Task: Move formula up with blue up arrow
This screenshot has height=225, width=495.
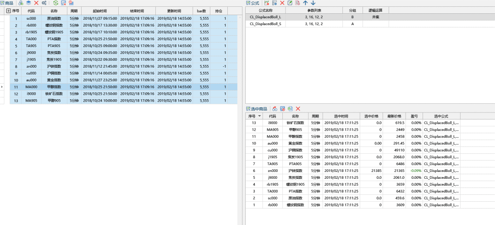Action: [x=305, y=3]
